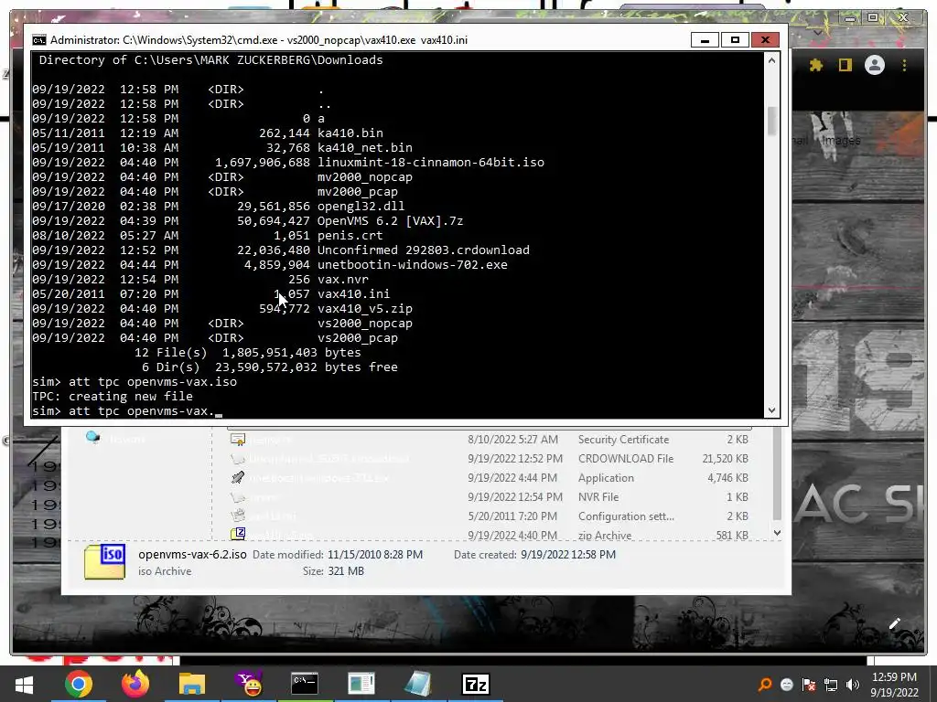This screenshot has width=937, height=702.
Task: Open File Explorer taskbar icon
Action: pyautogui.click(x=192, y=684)
